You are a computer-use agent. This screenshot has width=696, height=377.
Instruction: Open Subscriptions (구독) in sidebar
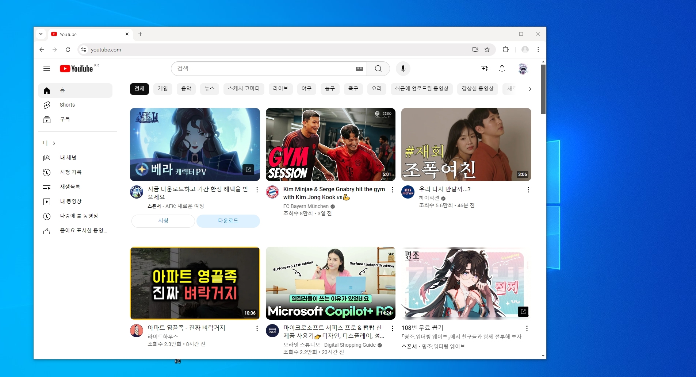(75, 120)
